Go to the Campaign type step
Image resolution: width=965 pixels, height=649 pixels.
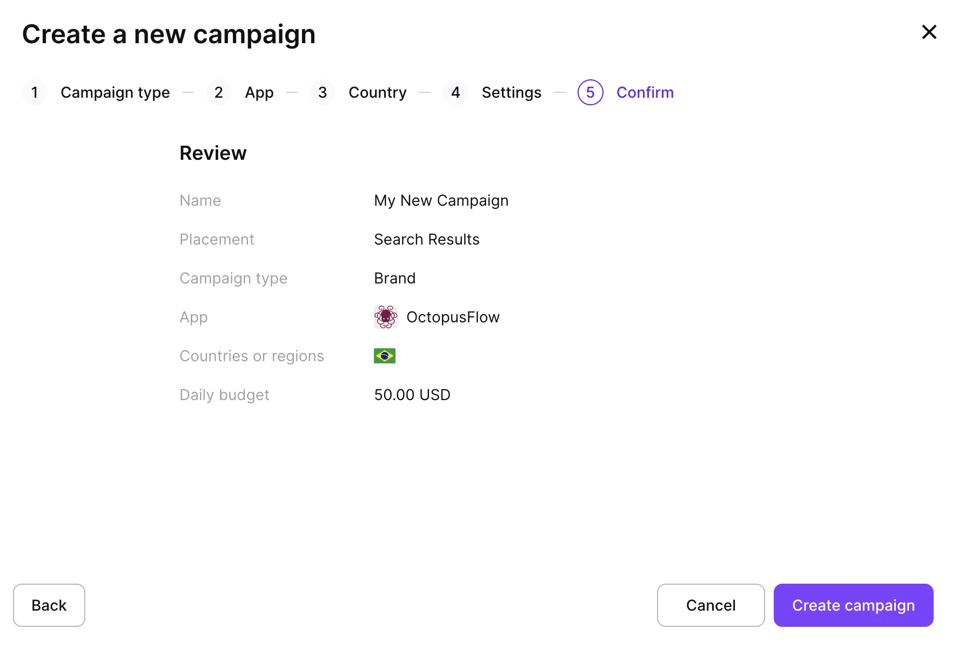[115, 93]
